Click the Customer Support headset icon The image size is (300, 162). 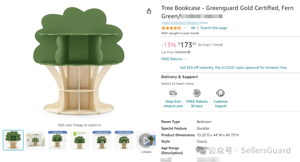pyautogui.click(x=220, y=93)
